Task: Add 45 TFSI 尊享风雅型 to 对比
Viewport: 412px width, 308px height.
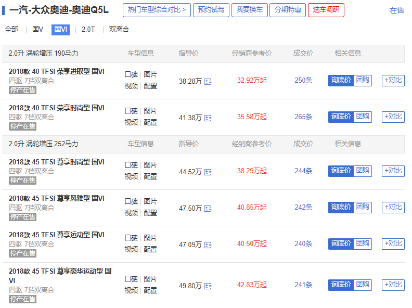Action: point(393,208)
